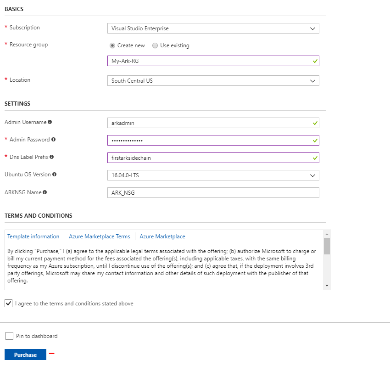Open the Subscription dropdown
The width and height of the screenshot is (390, 366).
[x=213, y=28]
